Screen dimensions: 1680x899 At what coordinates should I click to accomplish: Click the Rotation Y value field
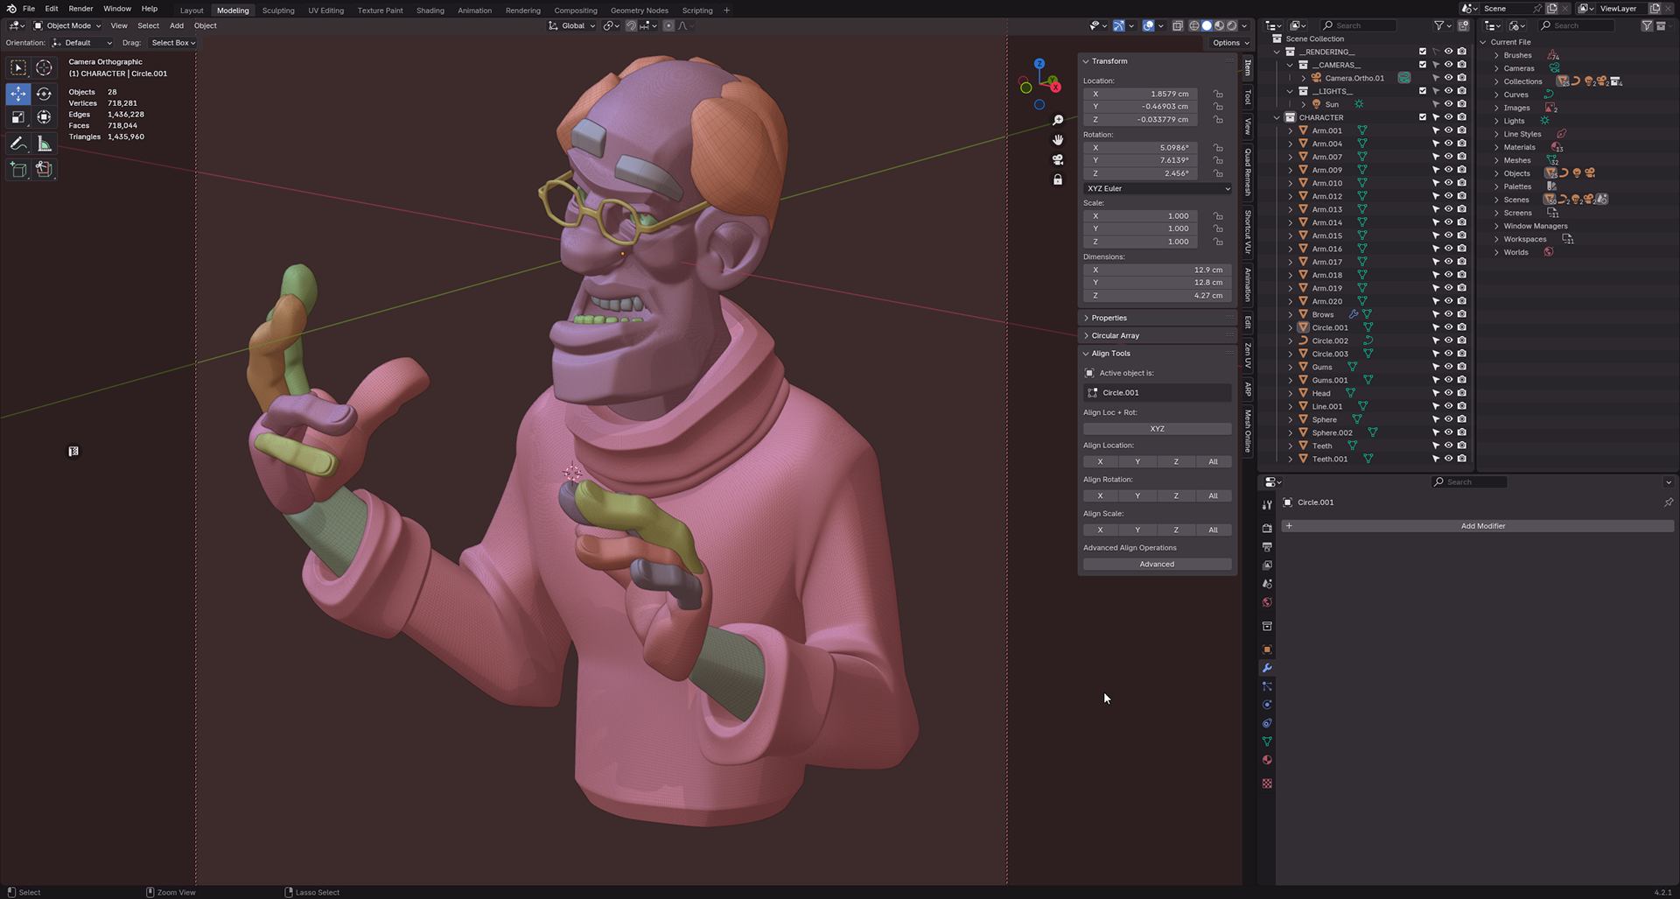coord(1140,160)
